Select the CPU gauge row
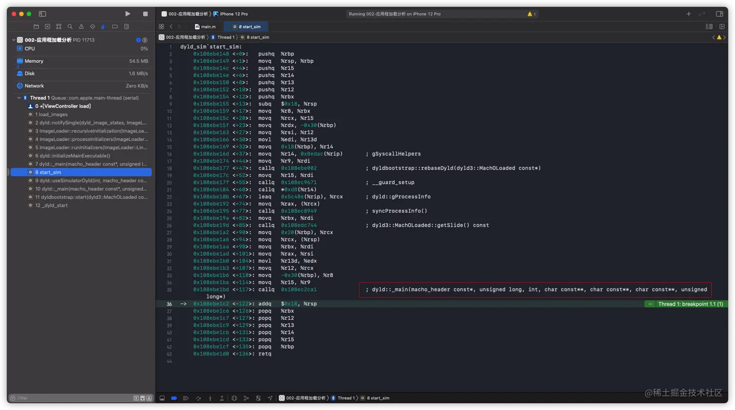The width and height of the screenshot is (735, 410). click(81, 49)
